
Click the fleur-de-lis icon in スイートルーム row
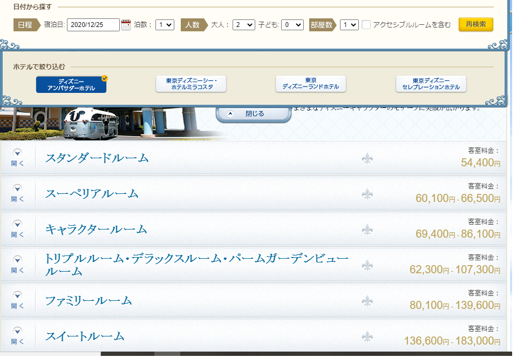367,336
